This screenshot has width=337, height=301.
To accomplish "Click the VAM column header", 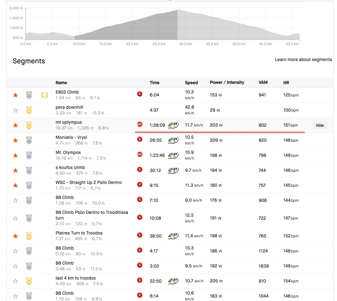I will tap(263, 83).
